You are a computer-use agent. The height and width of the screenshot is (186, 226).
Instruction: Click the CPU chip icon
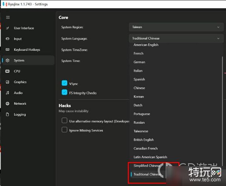8,71
